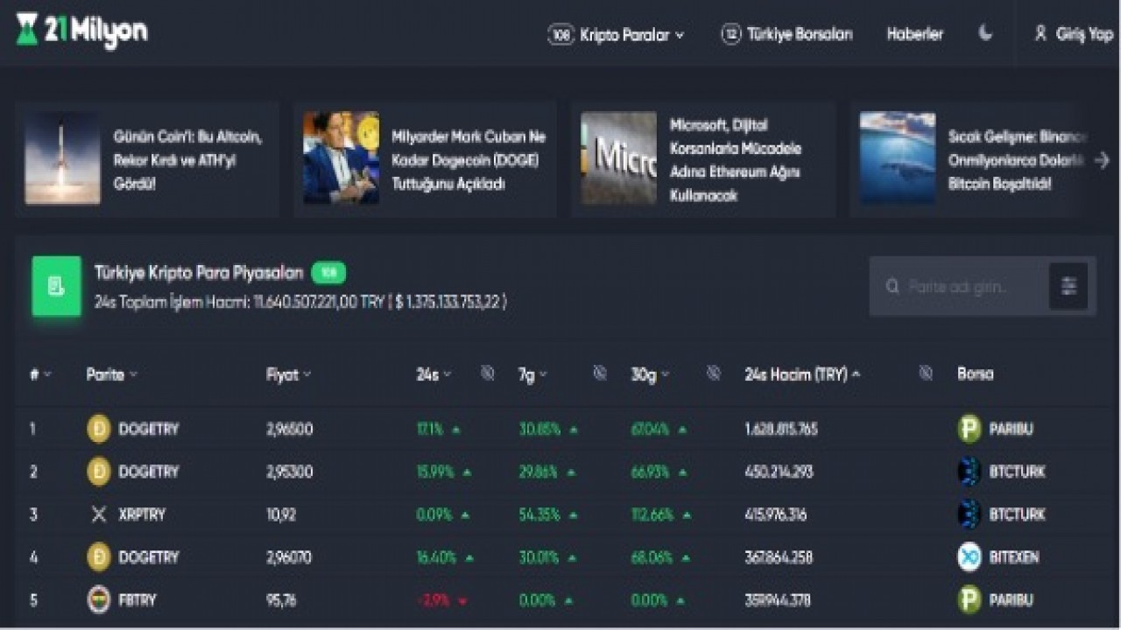Open the Microsoft sign thumbnail
The width and height of the screenshot is (1121, 630).
[x=618, y=158]
